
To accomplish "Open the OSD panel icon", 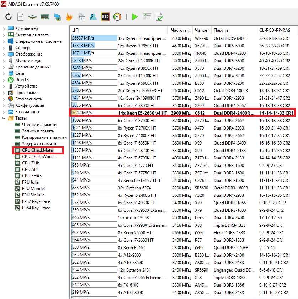I will (x=105, y=17).
